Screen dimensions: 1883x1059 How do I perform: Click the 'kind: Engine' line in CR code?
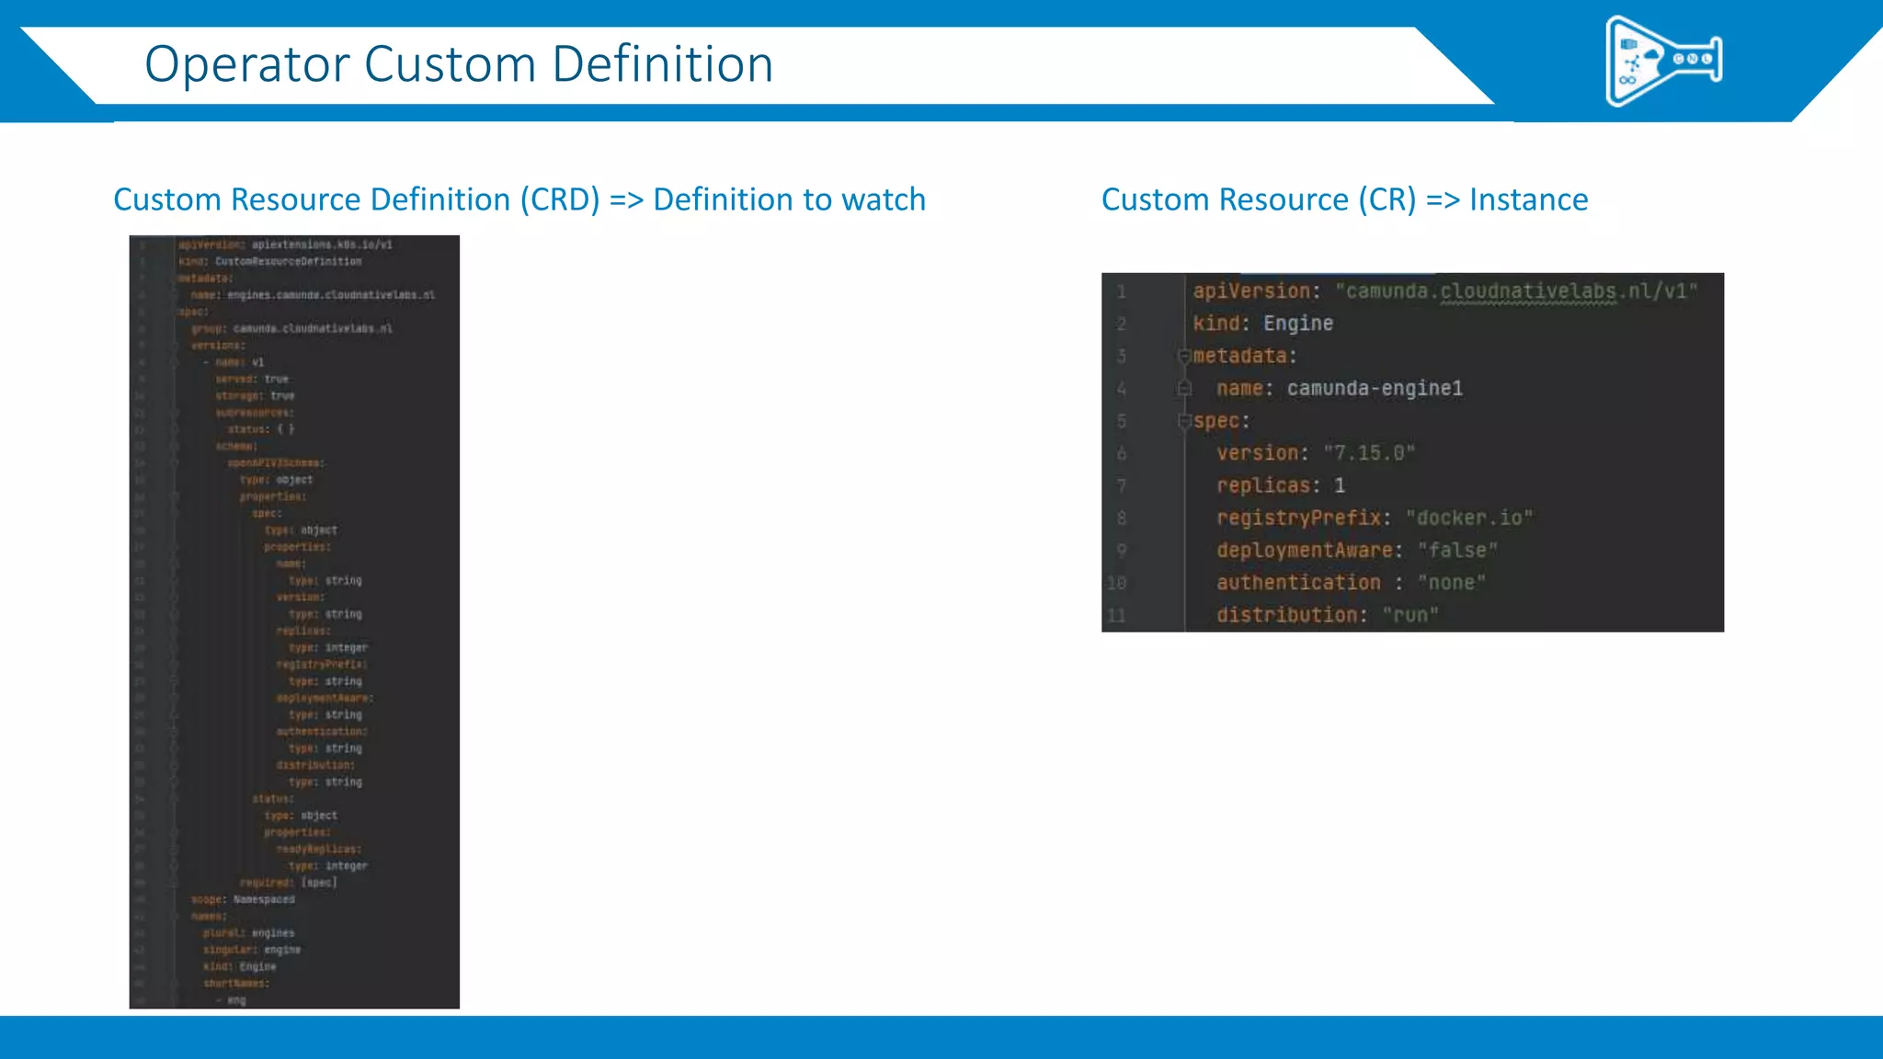coord(1262,324)
